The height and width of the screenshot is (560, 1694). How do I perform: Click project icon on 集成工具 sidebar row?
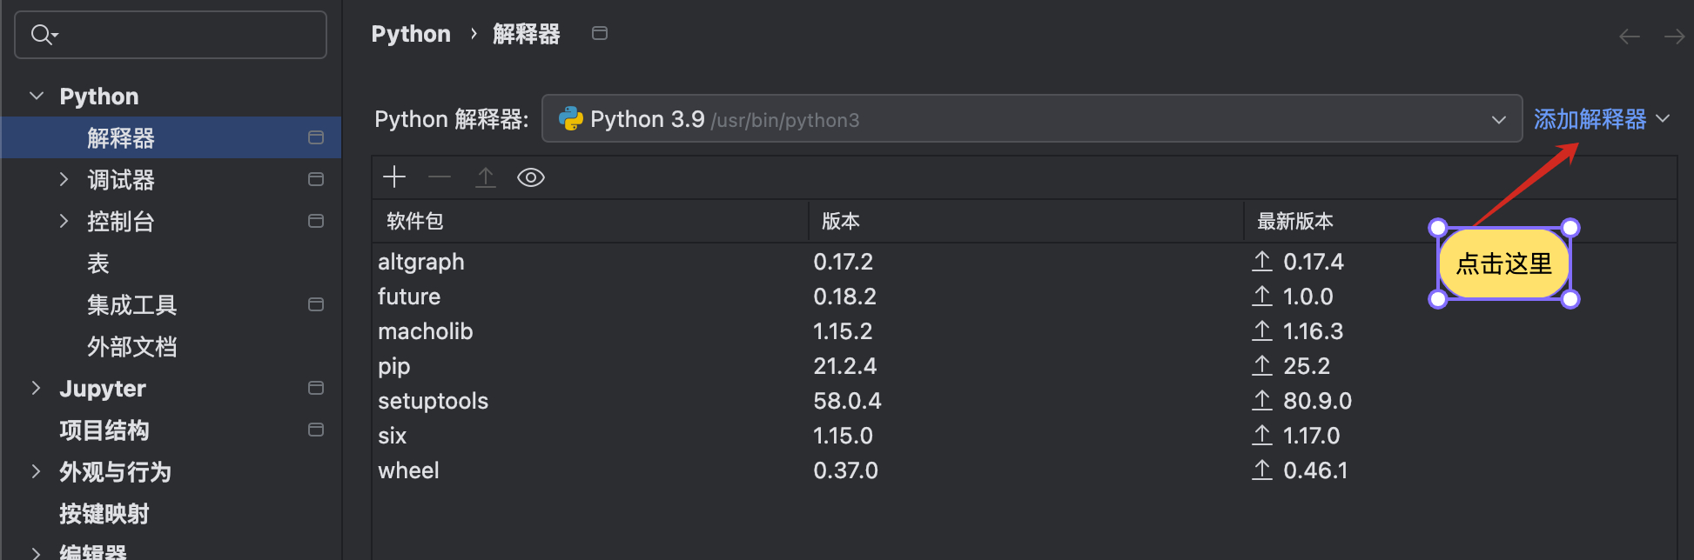coord(316,304)
